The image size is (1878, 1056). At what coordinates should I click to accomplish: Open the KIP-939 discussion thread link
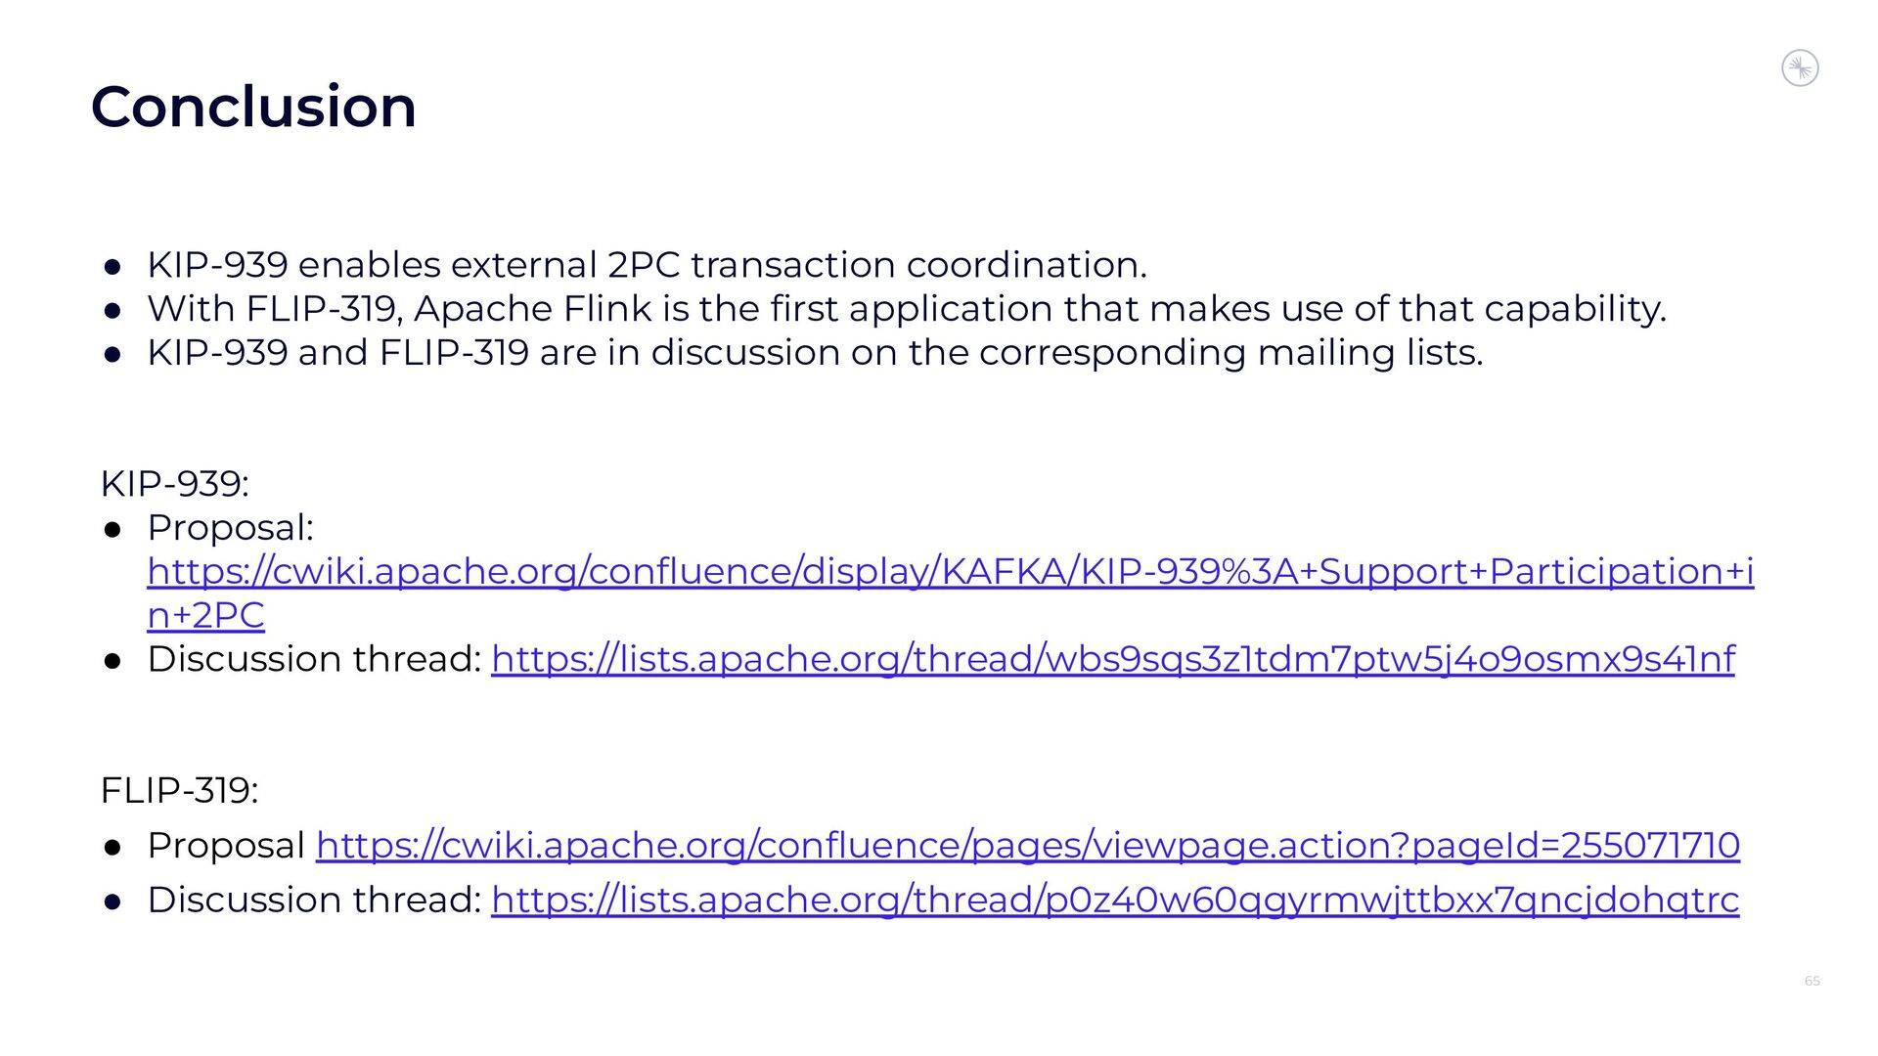click(x=1113, y=659)
